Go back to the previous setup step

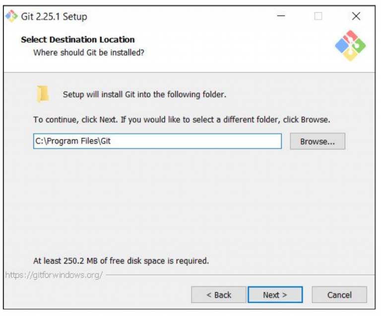pos(218,295)
